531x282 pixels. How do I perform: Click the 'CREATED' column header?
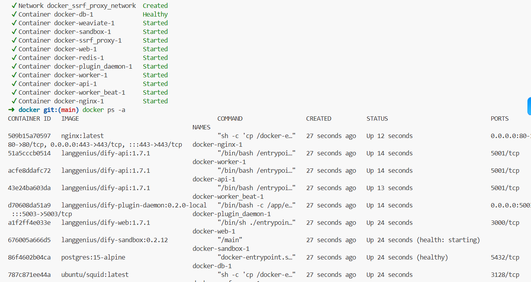[x=318, y=119]
